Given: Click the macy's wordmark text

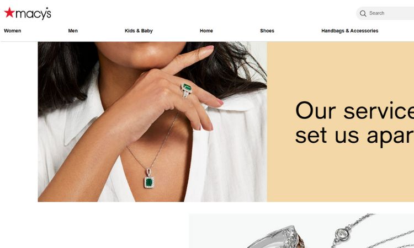Looking at the screenshot, I should coord(33,13).
